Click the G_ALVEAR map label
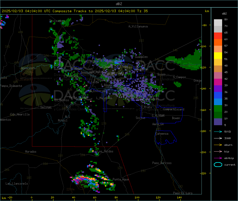 (x=158, y=116)
